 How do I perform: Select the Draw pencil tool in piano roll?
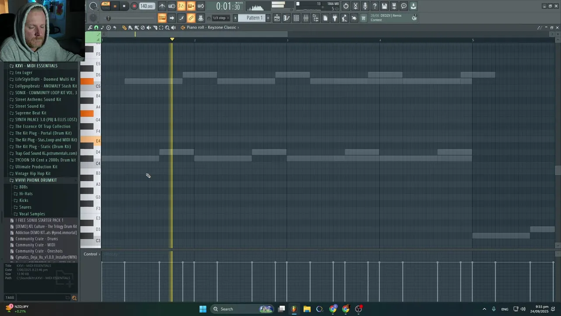124,28
